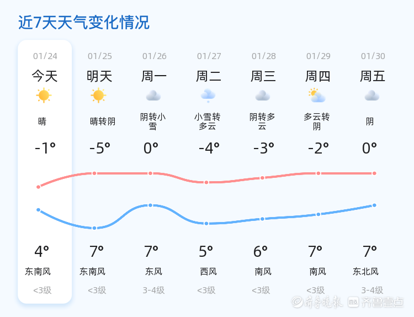Image resolution: width=414 pixels, height=317 pixels.
Task: Click the sunny icon under 明天
Action: pos(98,96)
